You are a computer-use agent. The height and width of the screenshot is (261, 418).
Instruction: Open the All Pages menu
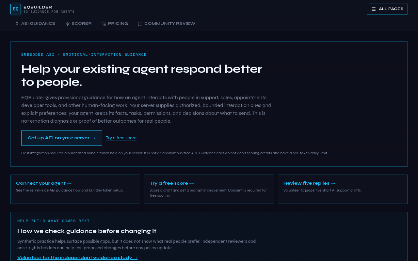click(387, 9)
